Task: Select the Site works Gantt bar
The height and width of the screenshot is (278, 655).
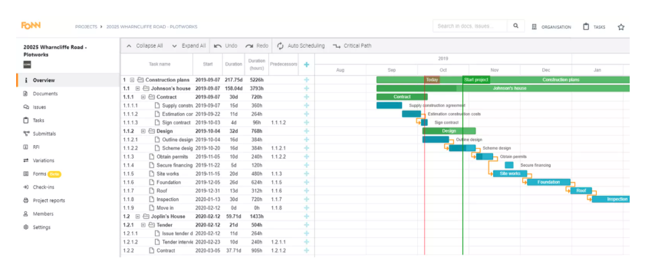Action: (x=510, y=173)
